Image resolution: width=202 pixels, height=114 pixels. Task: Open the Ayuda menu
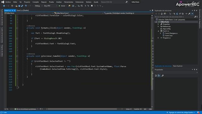[96, 2]
